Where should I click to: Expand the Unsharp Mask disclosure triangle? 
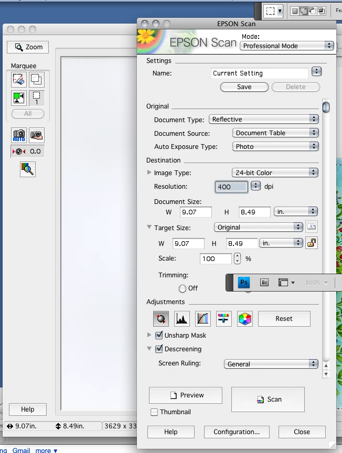(149, 335)
